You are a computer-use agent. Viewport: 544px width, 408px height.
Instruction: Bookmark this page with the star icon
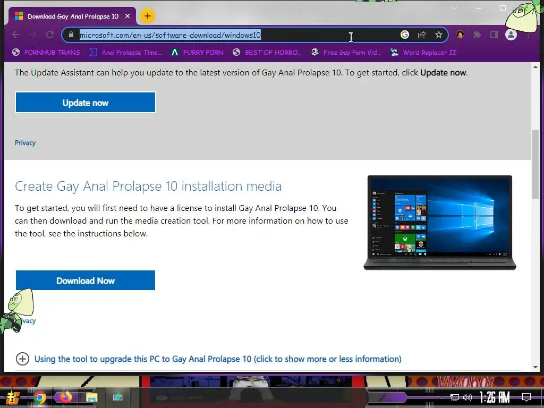[439, 35]
